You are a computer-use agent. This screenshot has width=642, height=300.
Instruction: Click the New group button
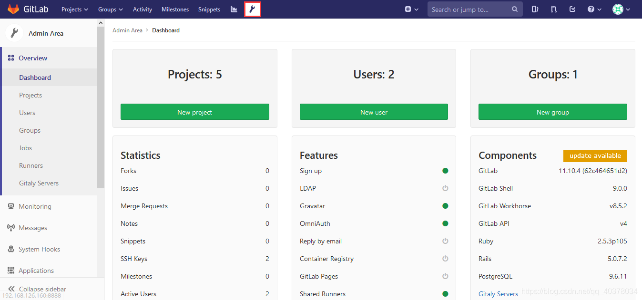pyautogui.click(x=553, y=112)
